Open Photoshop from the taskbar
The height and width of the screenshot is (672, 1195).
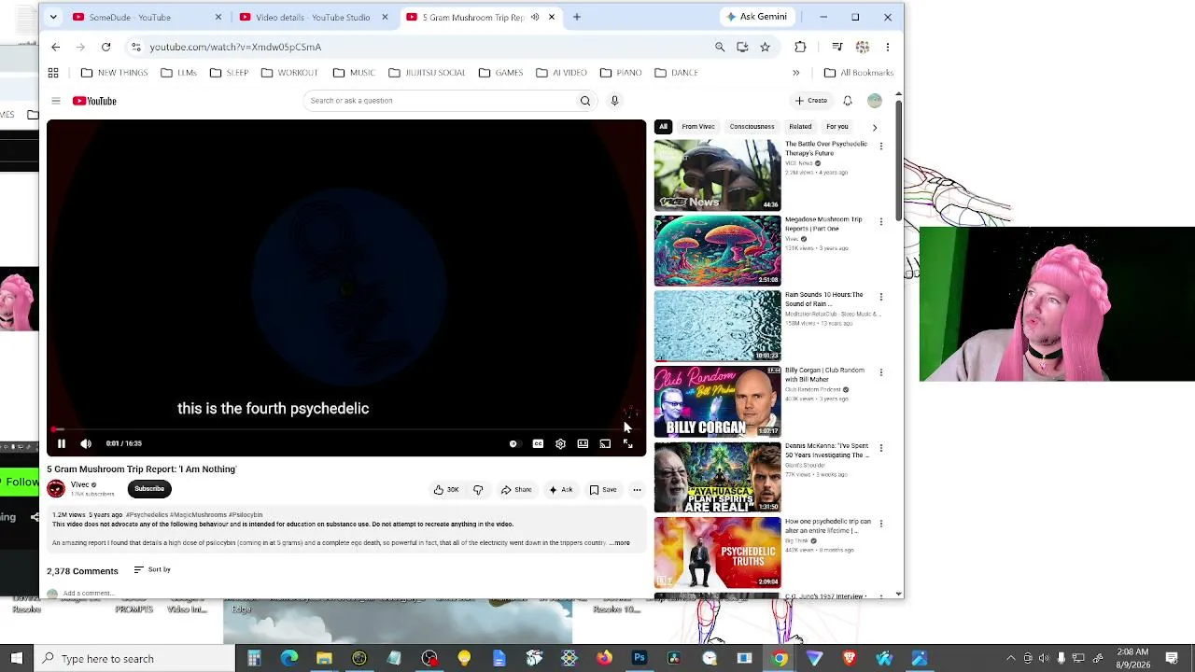640,659
